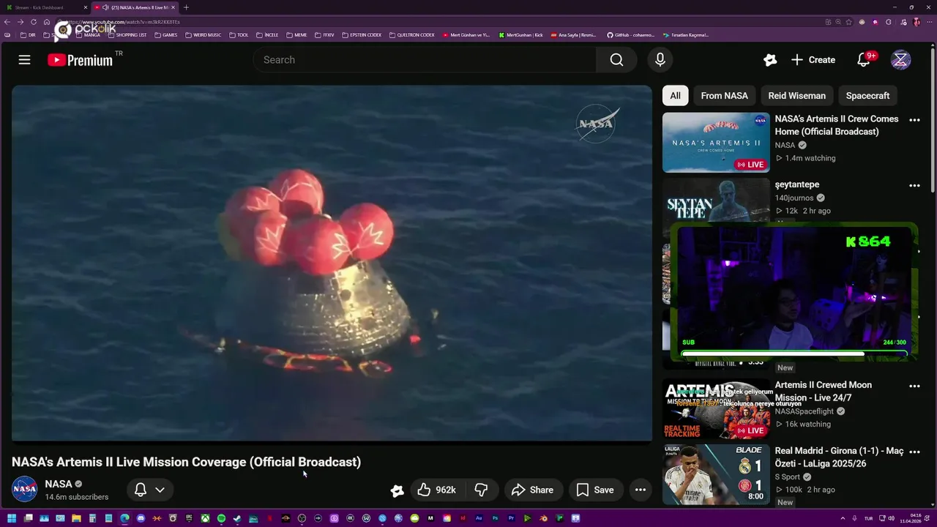The image size is (937, 527).
Task: Open Windows Start menu
Action: (12, 519)
